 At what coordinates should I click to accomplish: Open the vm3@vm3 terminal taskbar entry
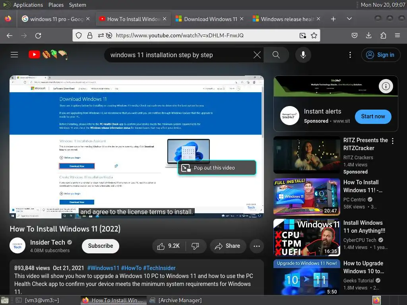coord(38,300)
